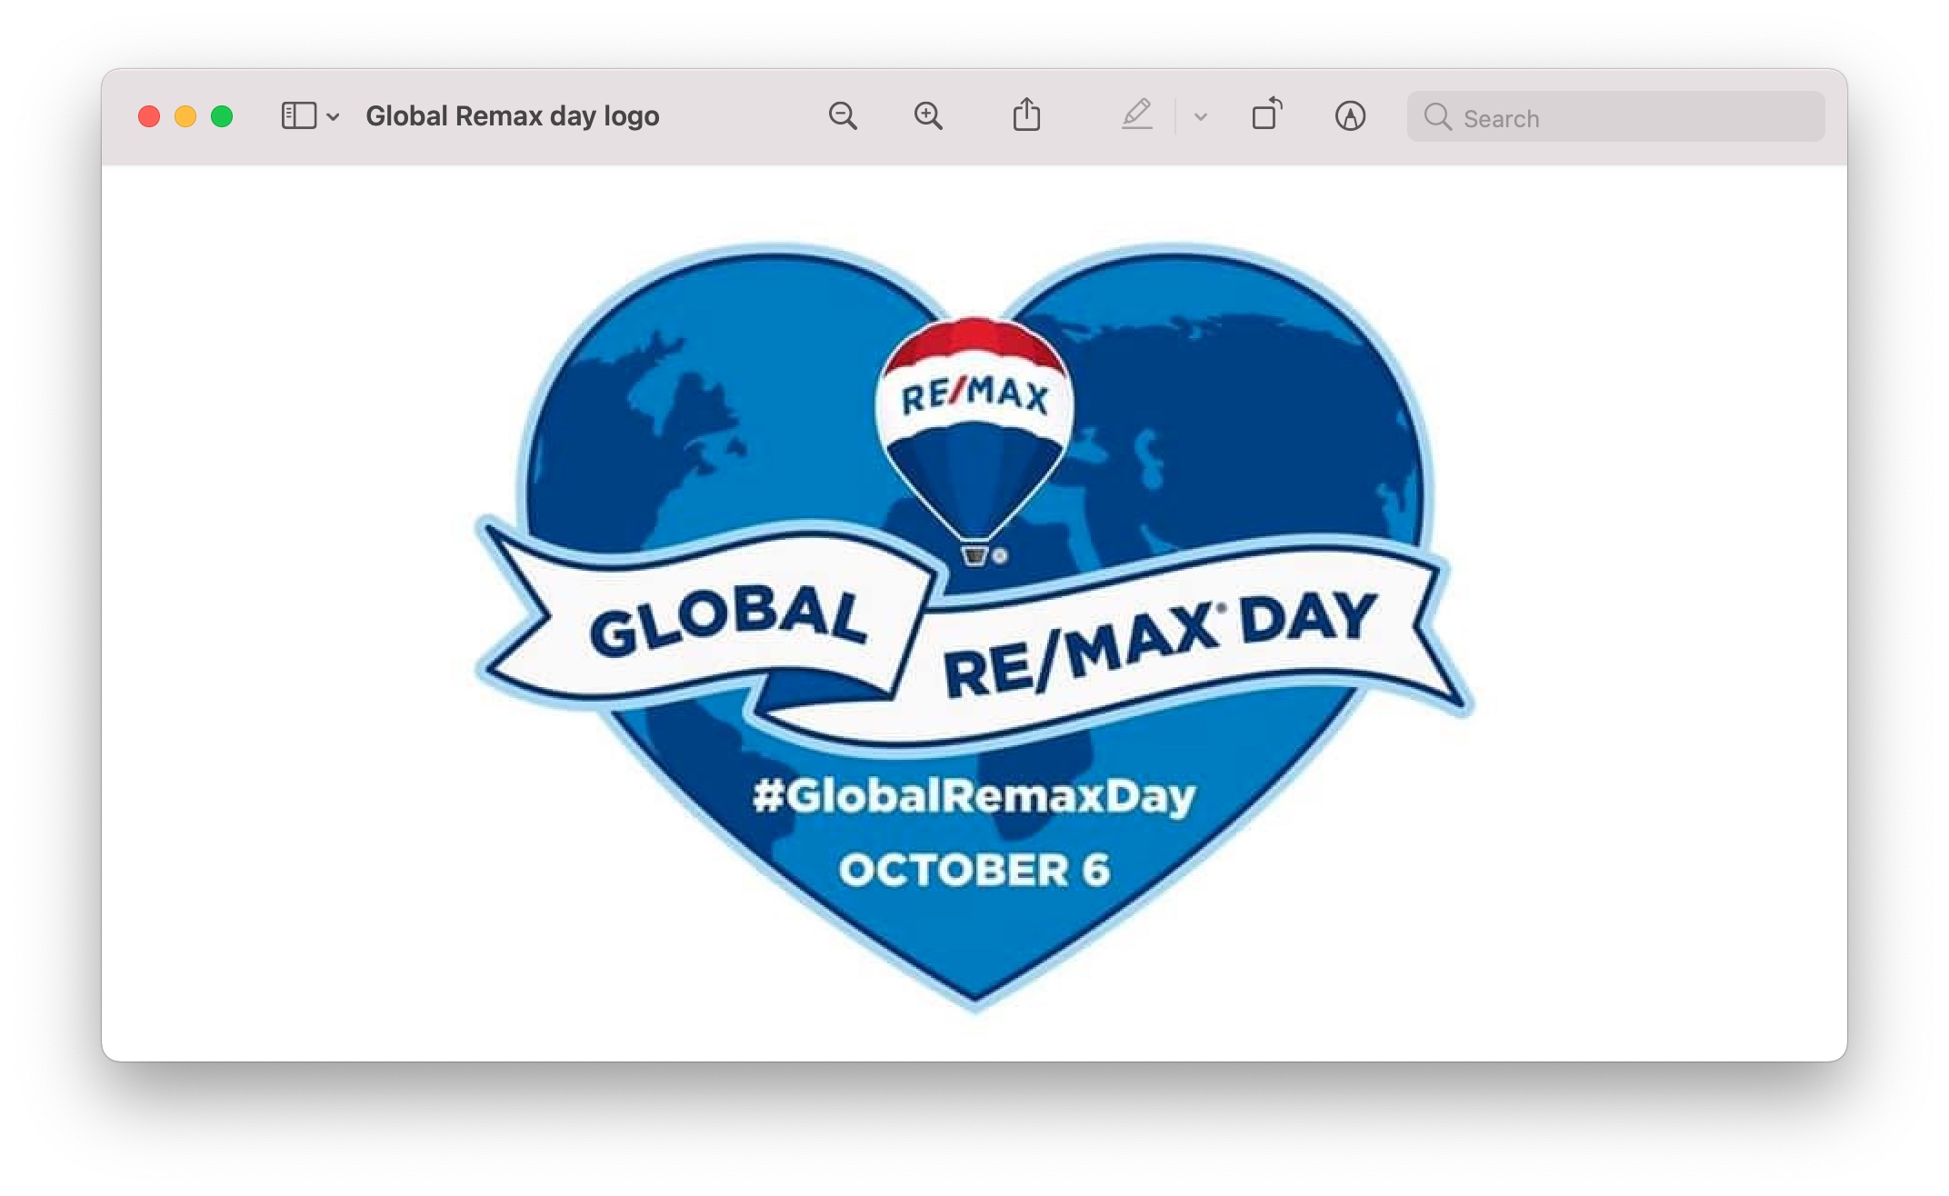Toggle the sidebar view button
Screen dimensions: 1949x1196
click(x=298, y=116)
